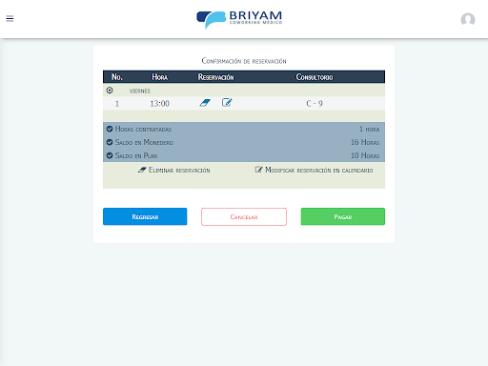Select the '10 Horas' plan balance value
This screenshot has width=488, height=366.
point(365,155)
